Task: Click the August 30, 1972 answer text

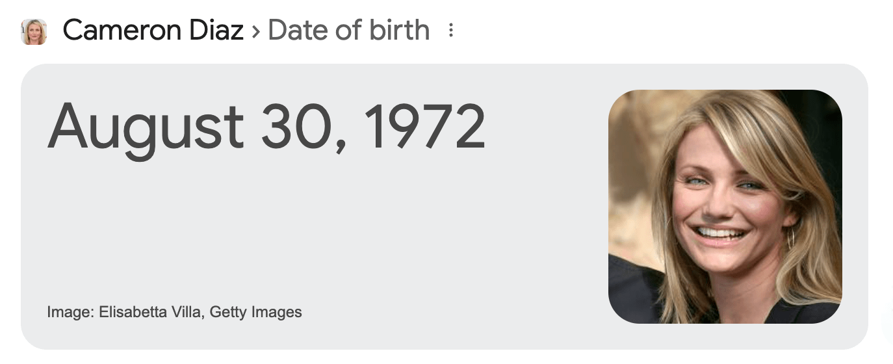Action: (266, 127)
